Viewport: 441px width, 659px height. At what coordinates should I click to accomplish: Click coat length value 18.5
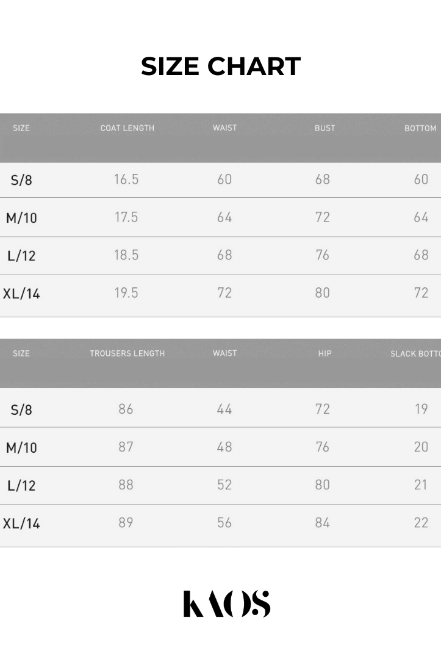click(126, 255)
